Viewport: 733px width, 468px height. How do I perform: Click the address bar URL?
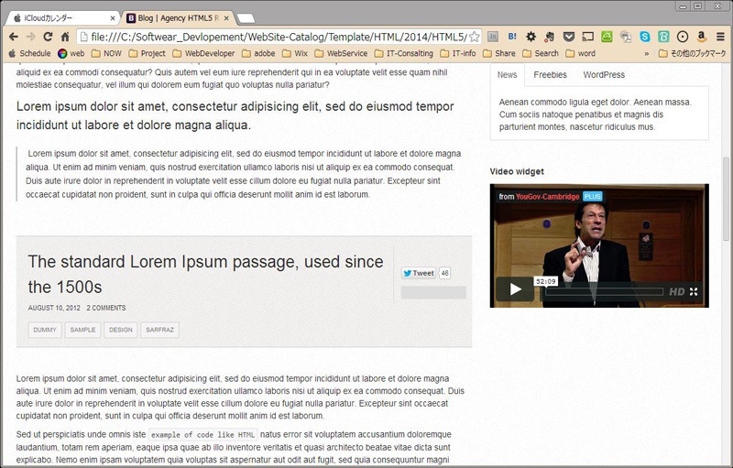coord(279,37)
